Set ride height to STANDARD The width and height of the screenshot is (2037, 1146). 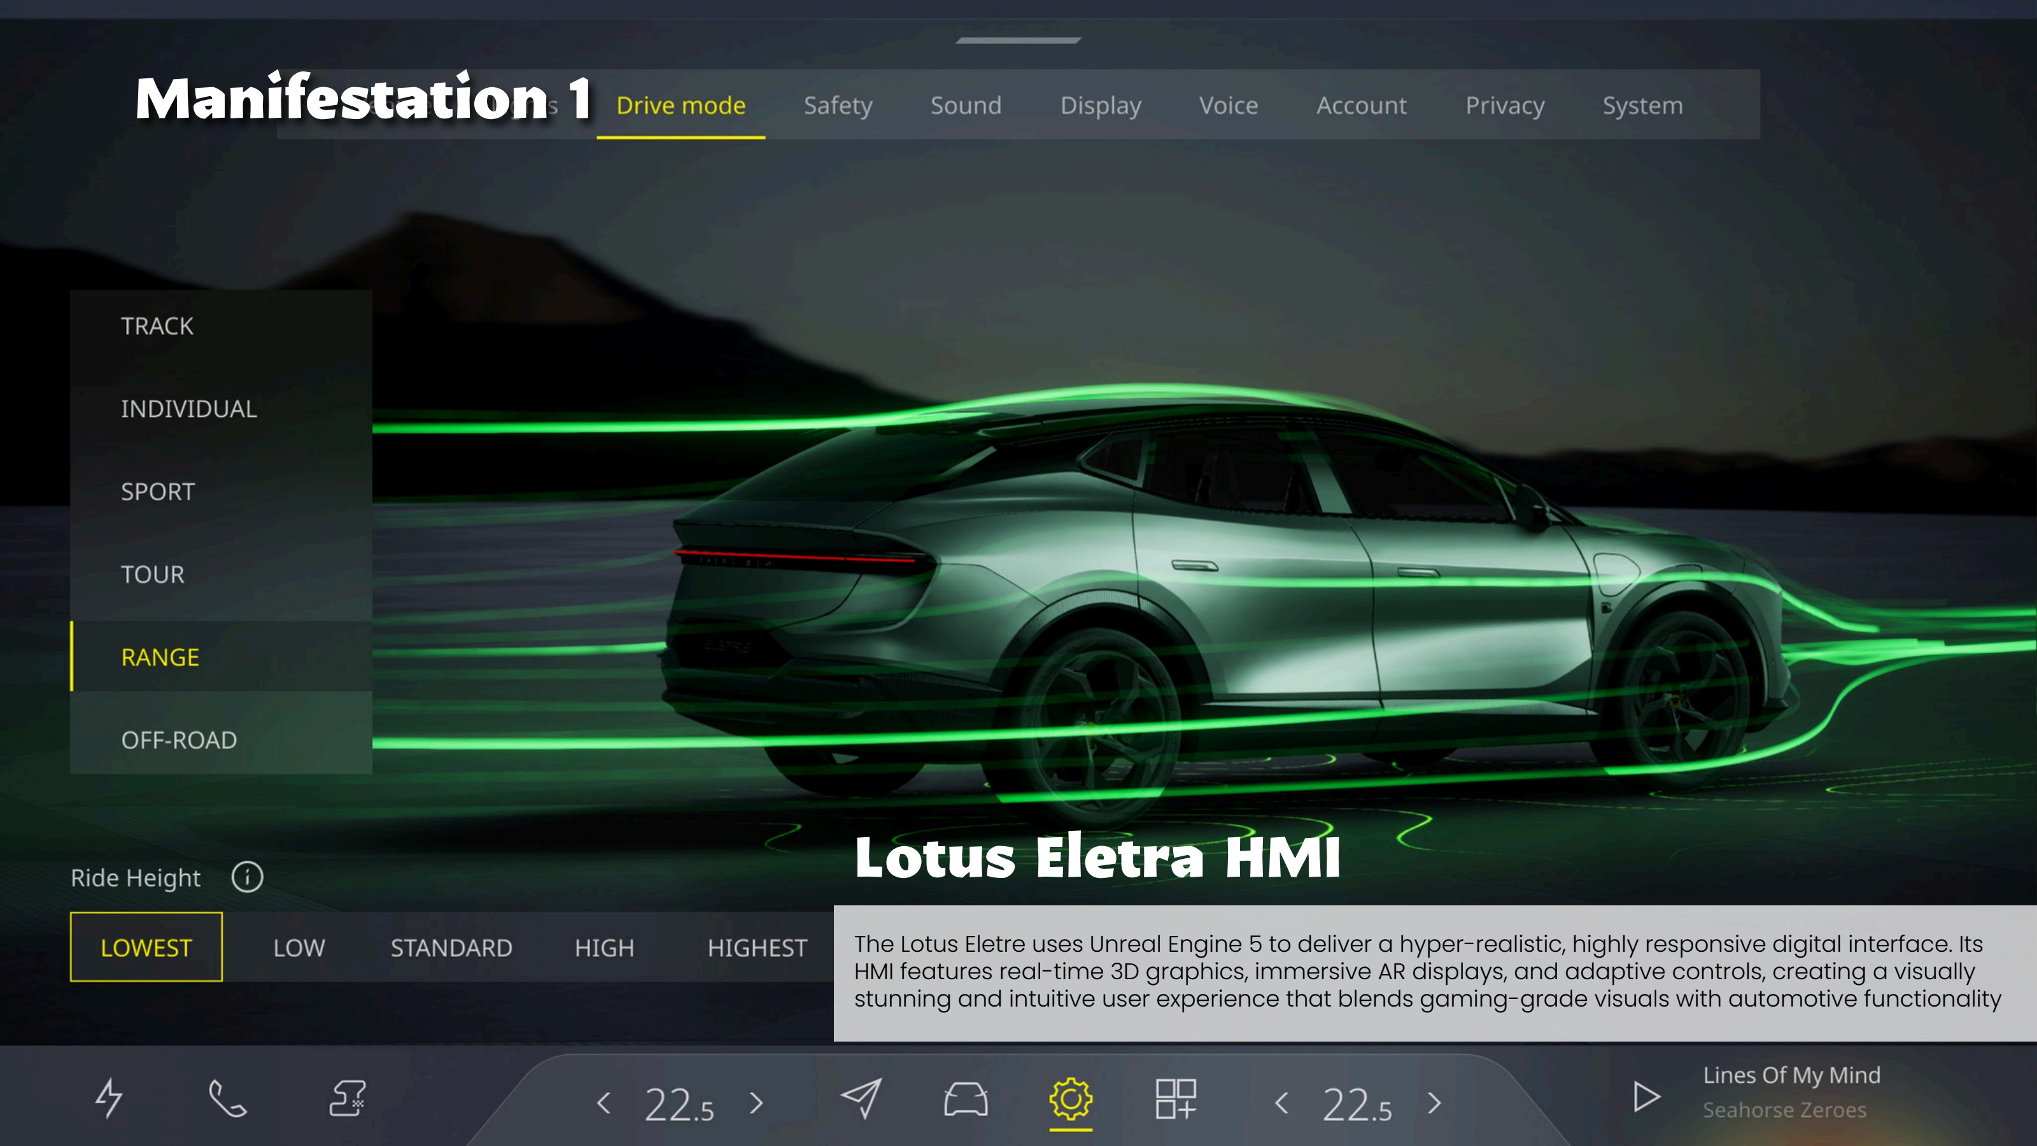pos(451,947)
